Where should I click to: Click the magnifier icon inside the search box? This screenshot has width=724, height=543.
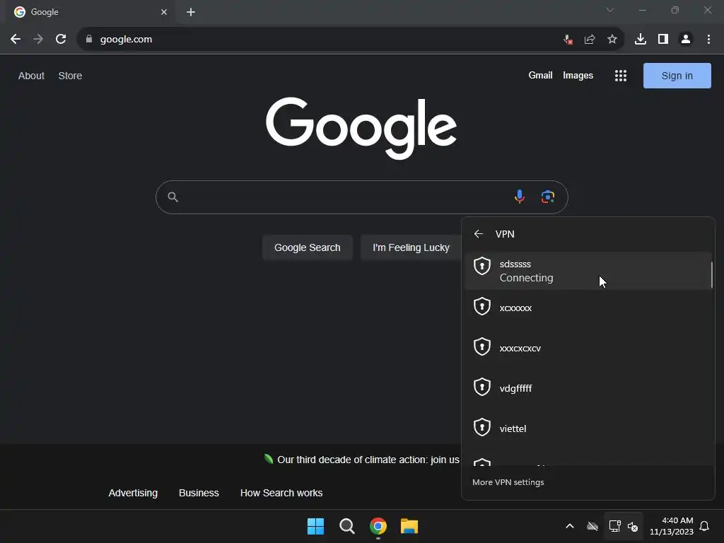coord(173,197)
